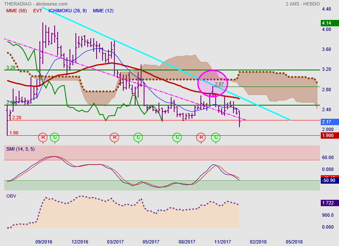Viewport: 339px width, 246px height.
Task: Click the blue 2.17 current price tag
Action: tap(330, 122)
